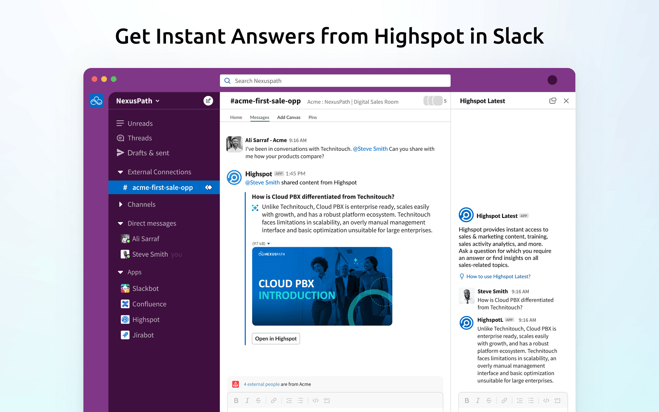
Task: Insert link in channel message composer
Action: (273, 400)
